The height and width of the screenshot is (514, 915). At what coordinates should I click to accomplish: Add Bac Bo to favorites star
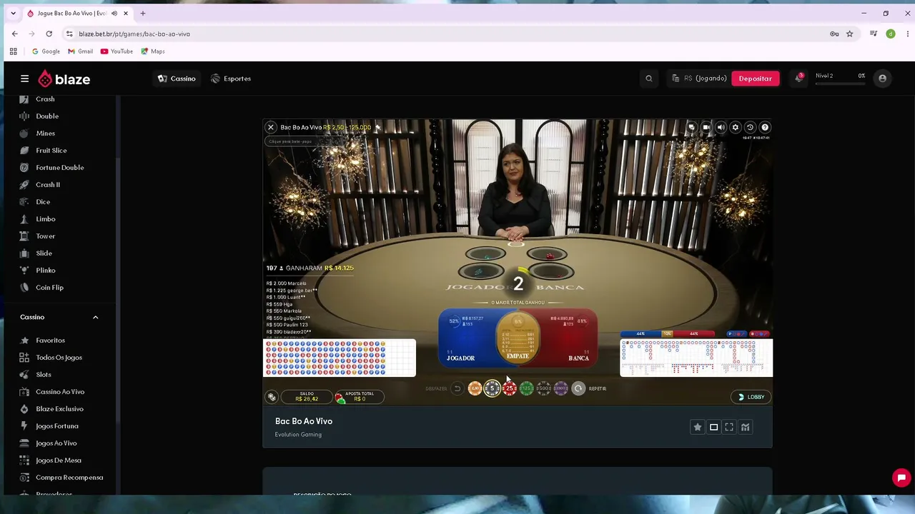point(698,427)
